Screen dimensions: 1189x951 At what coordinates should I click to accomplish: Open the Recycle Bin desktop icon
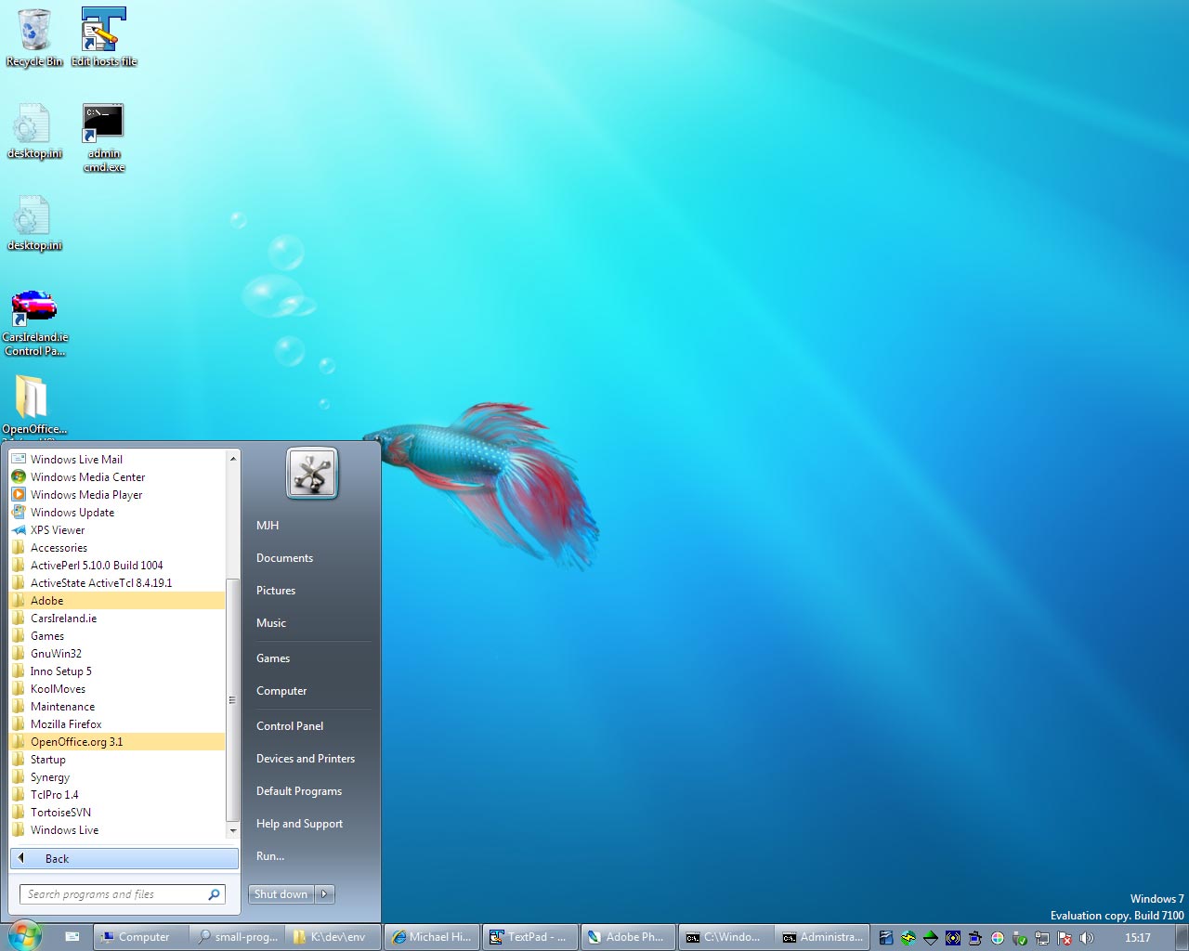pos(34,38)
